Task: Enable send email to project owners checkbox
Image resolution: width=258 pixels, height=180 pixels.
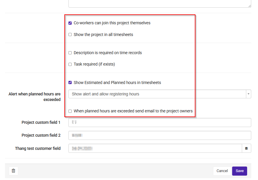Action: (70, 111)
